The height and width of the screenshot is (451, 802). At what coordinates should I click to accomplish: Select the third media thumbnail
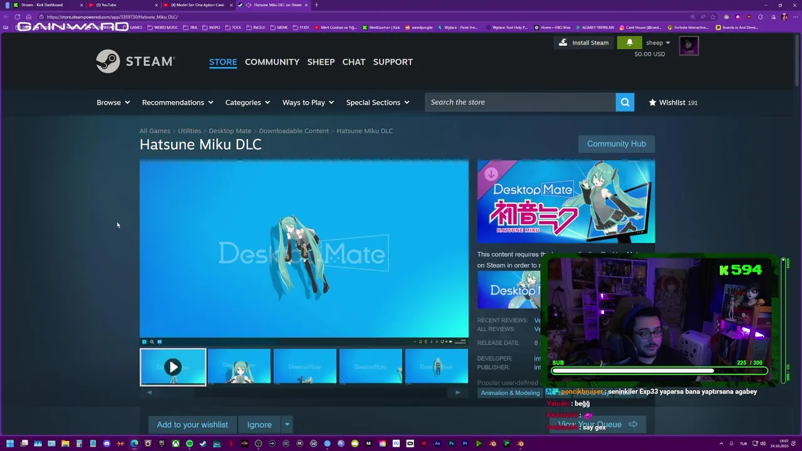(305, 366)
